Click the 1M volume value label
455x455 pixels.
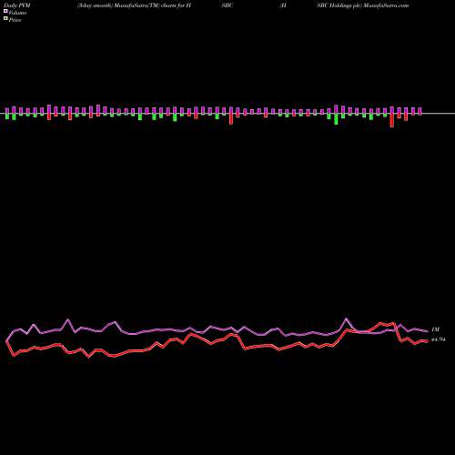coord(435,329)
